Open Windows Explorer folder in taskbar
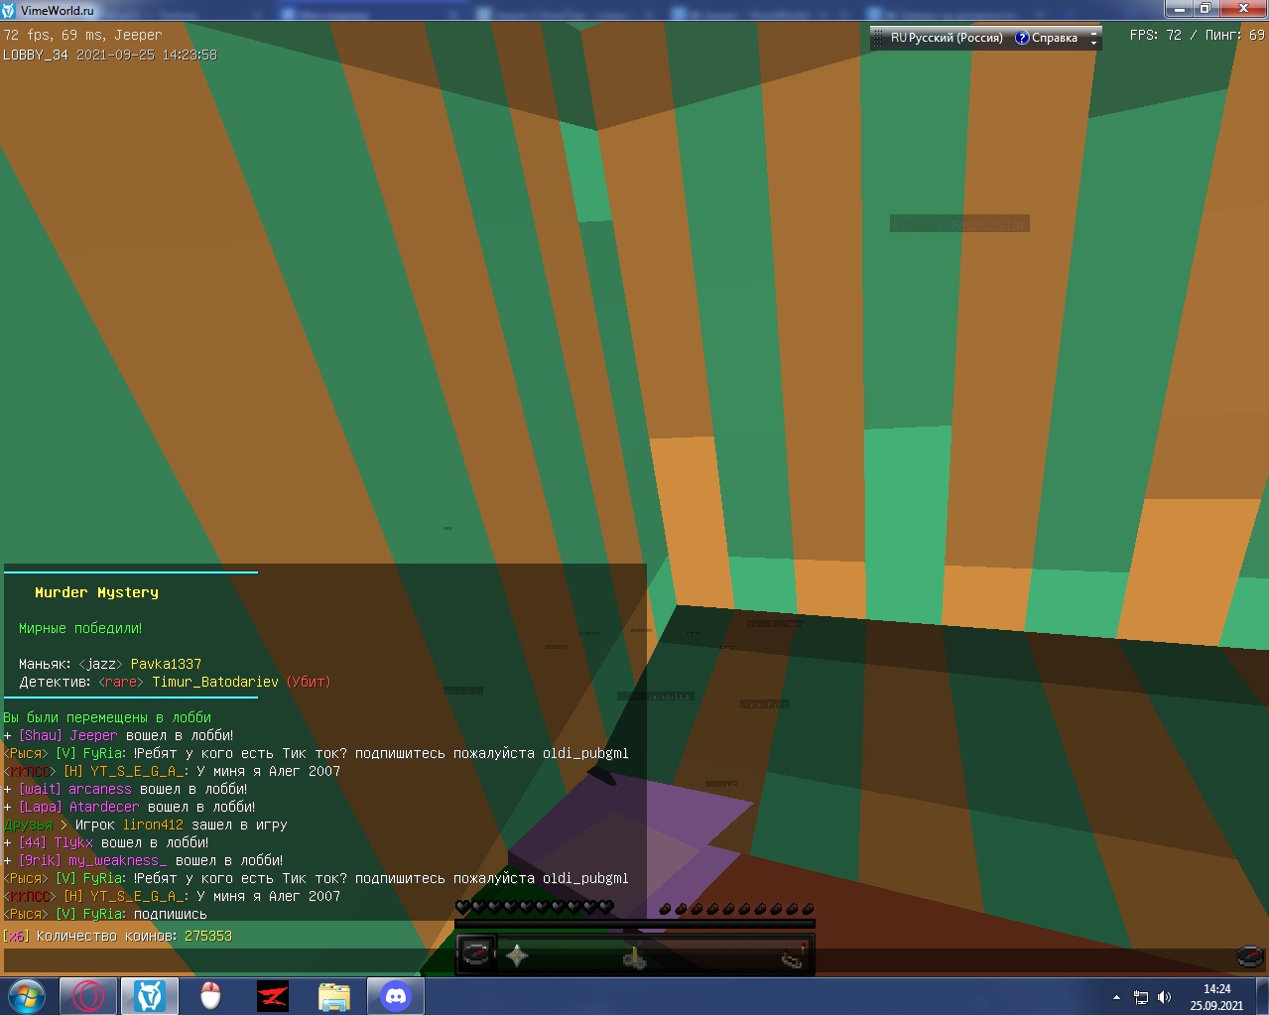The height and width of the screenshot is (1015, 1269). point(333,996)
